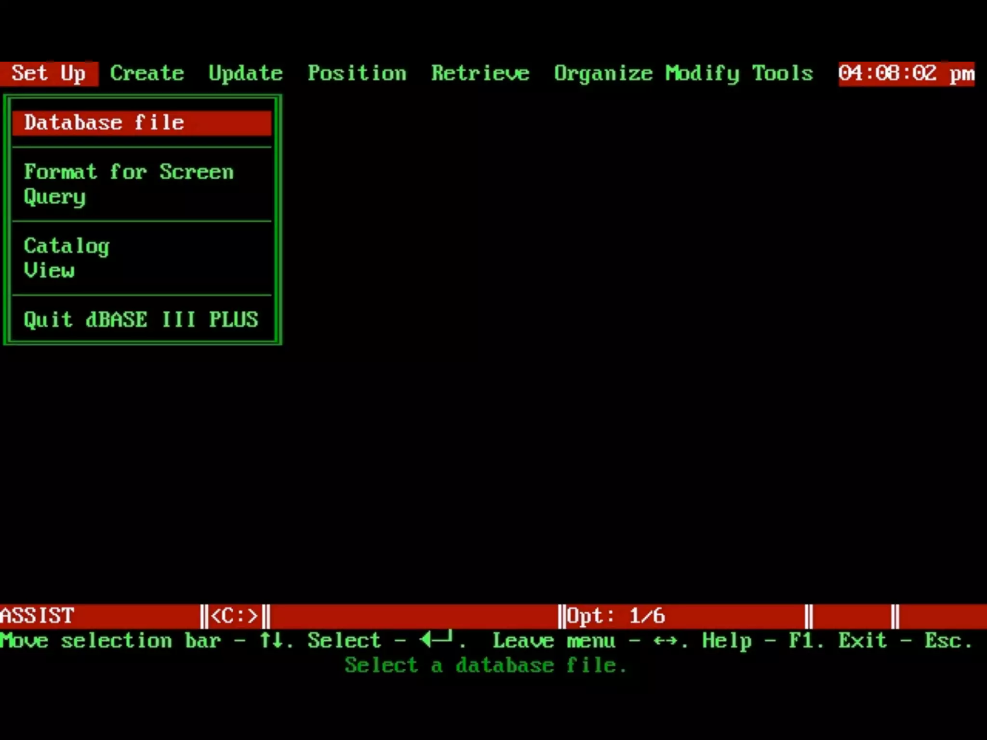Click the ASSIST mode indicator
Screen dimensions: 987x740
coord(38,616)
